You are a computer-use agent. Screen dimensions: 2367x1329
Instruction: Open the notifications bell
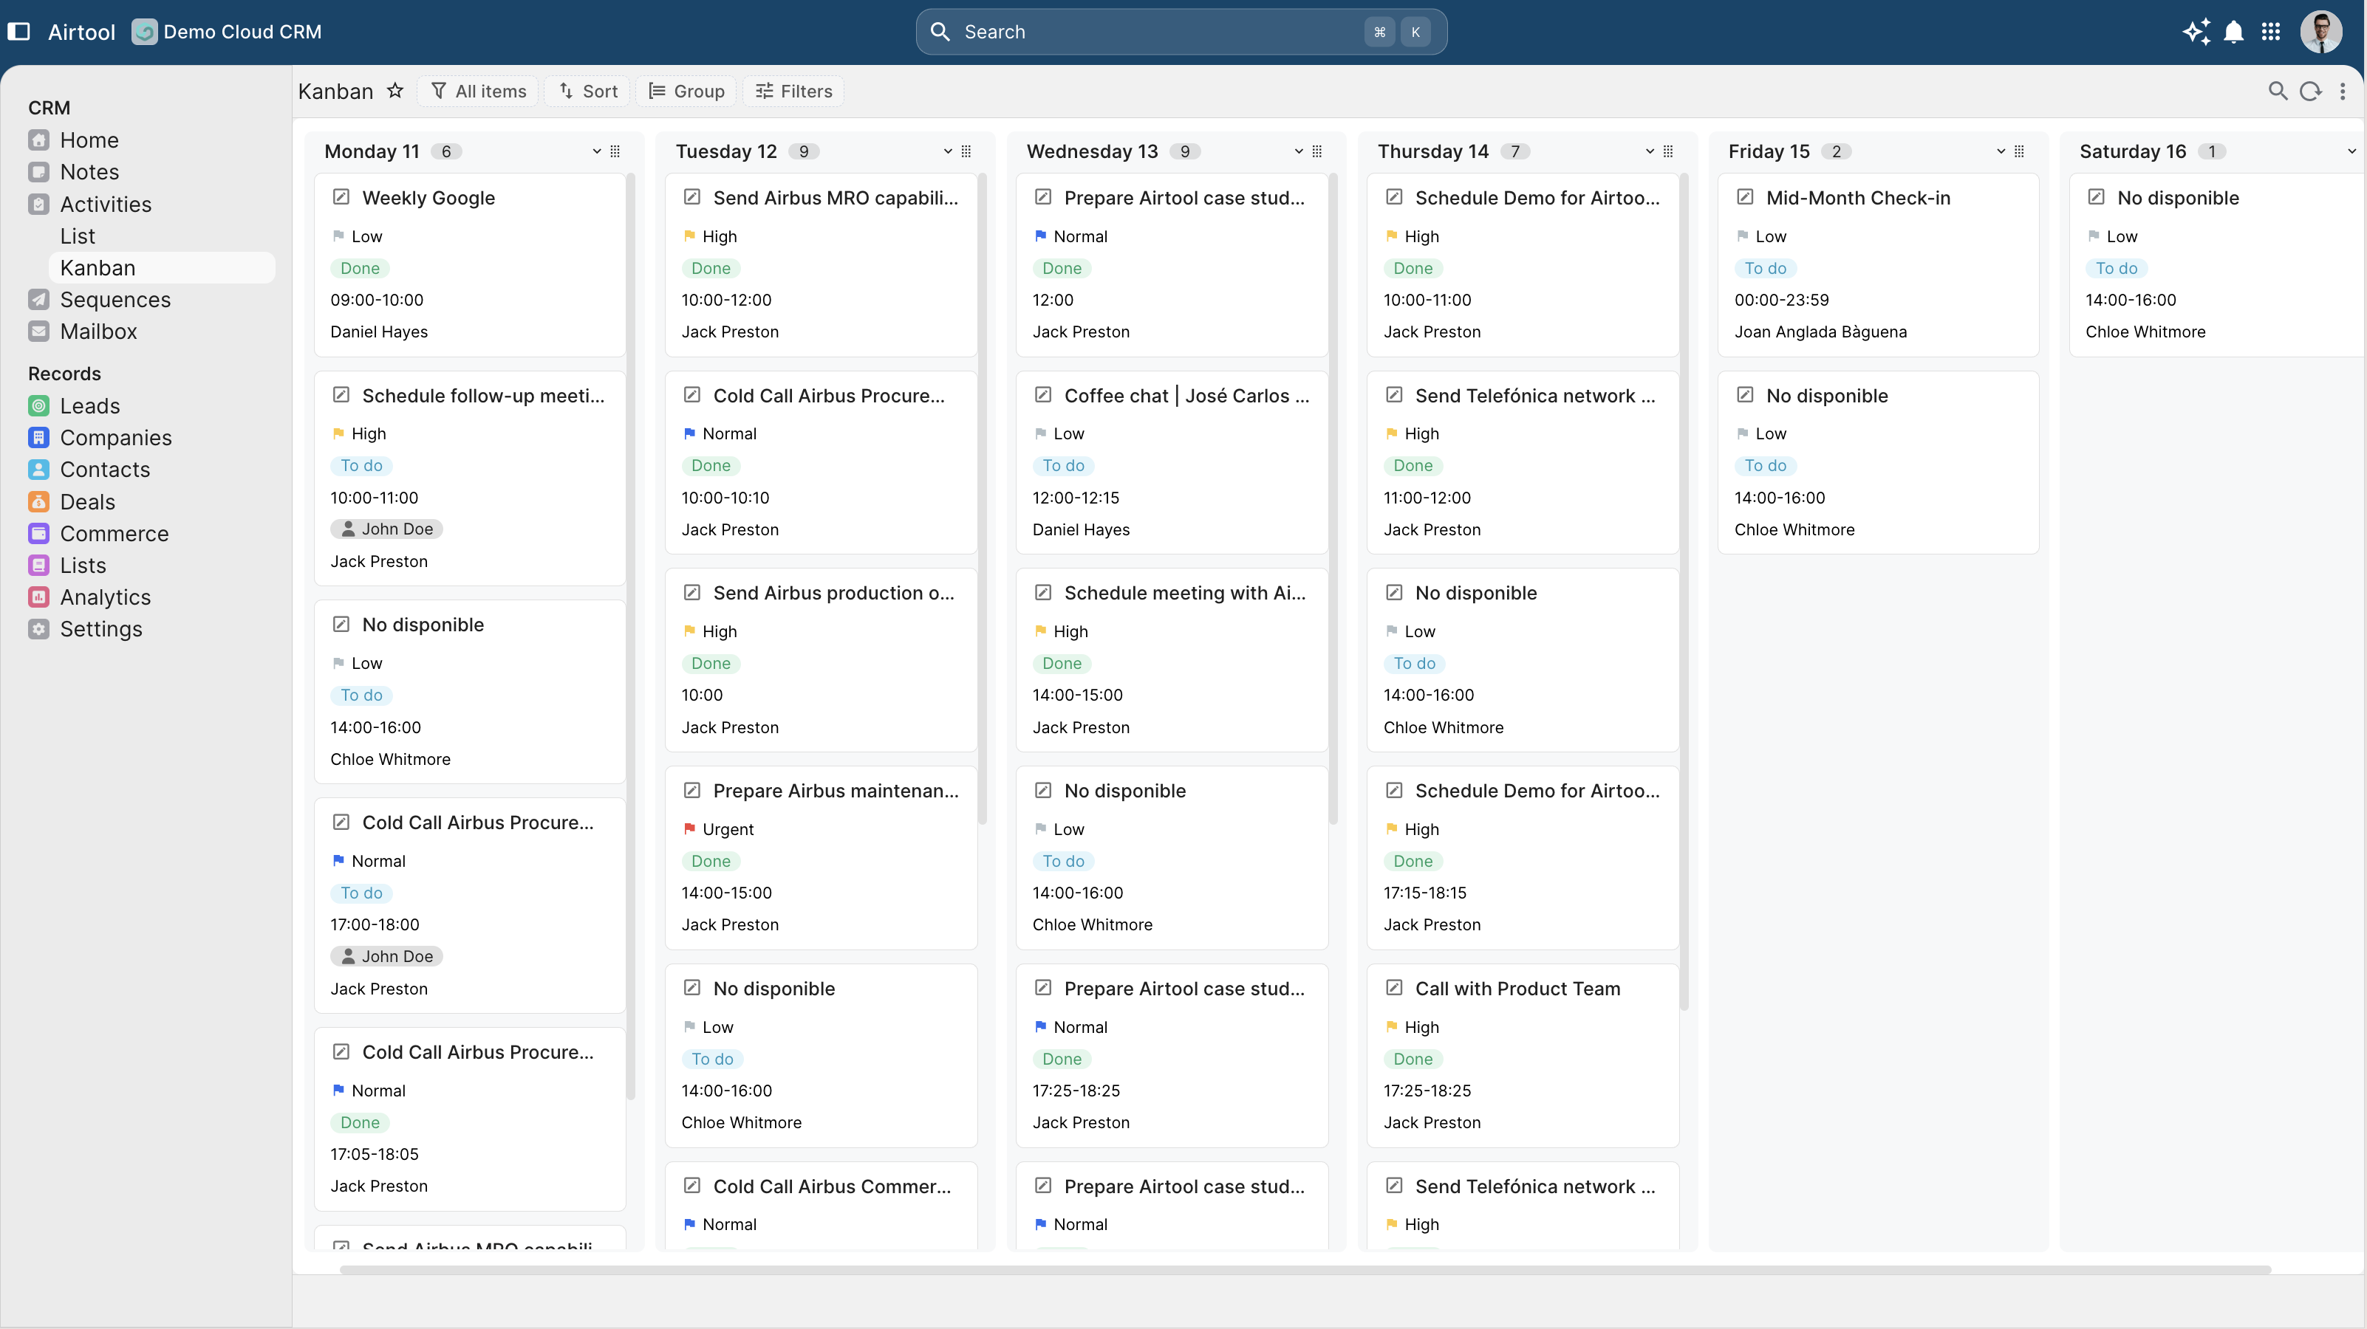pos(2234,31)
